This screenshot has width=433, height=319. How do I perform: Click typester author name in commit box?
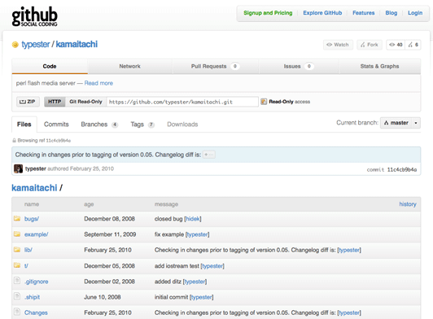click(x=36, y=168)
